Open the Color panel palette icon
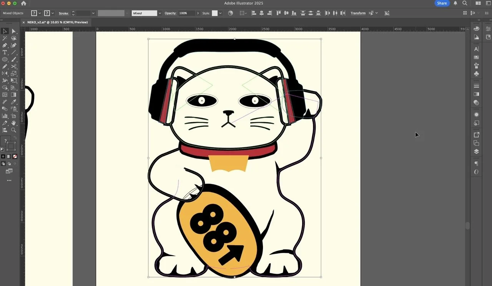Image resolution: width=492 pixels, height=286 pixels. (476, 29)
